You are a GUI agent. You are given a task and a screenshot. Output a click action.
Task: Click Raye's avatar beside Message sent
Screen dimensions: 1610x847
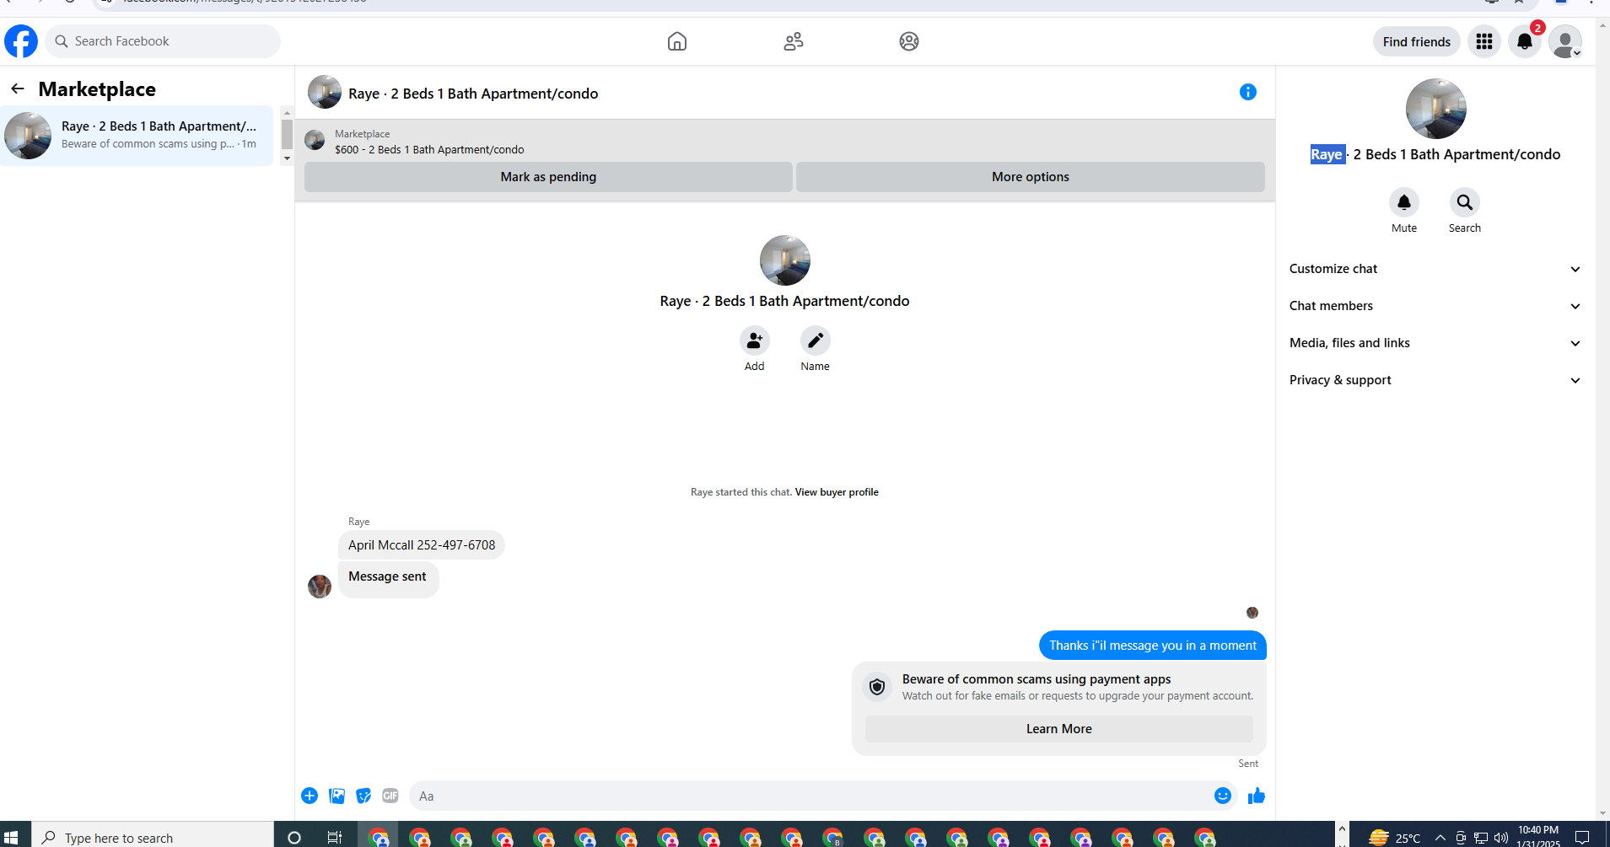coord(320,587)
